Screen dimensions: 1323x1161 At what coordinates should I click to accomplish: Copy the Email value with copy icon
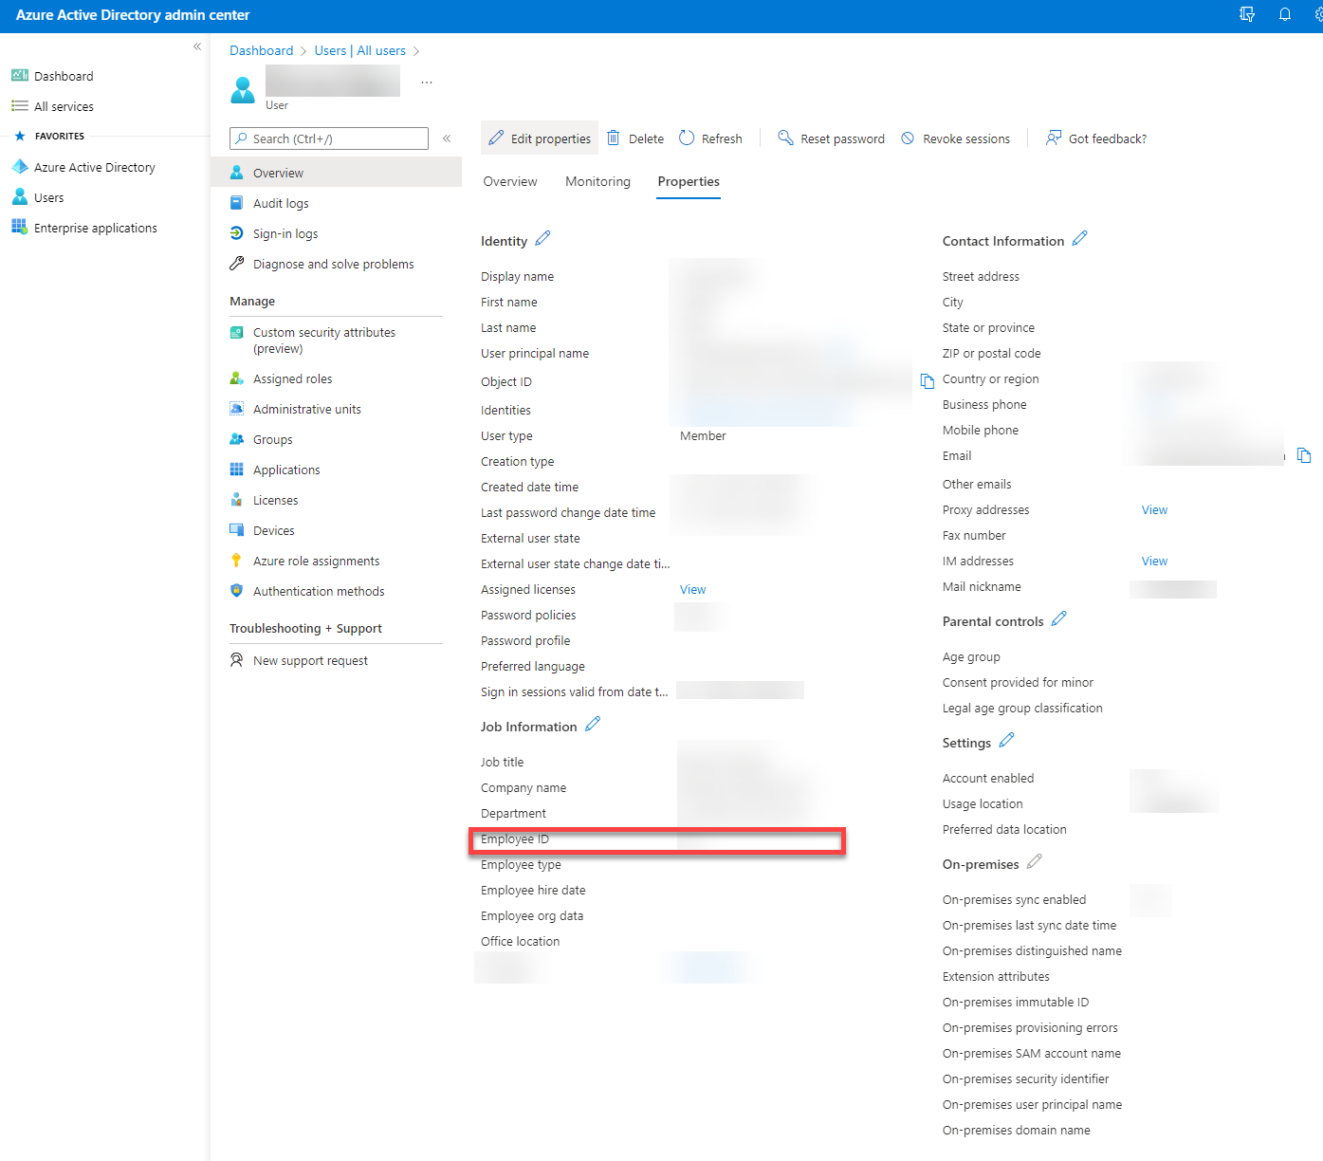pos(1304,456)
